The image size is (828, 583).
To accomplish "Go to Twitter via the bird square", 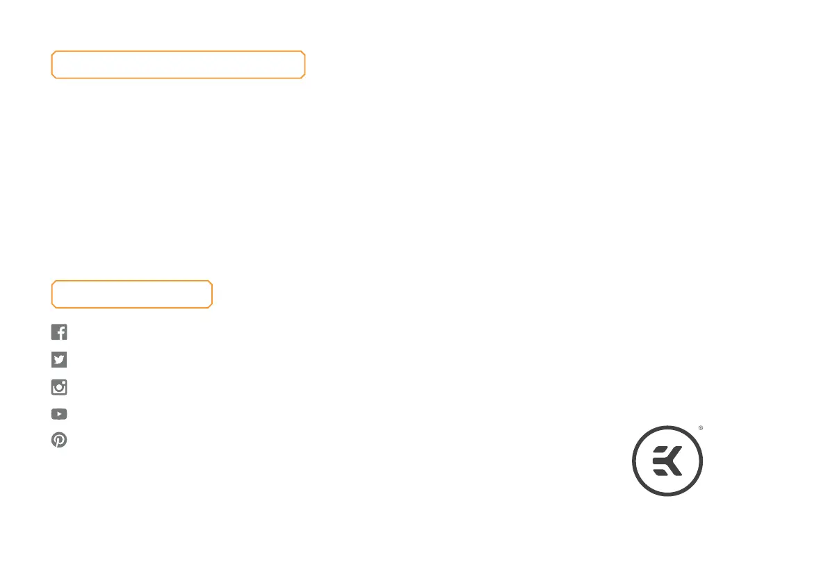I will coord(59,360).
